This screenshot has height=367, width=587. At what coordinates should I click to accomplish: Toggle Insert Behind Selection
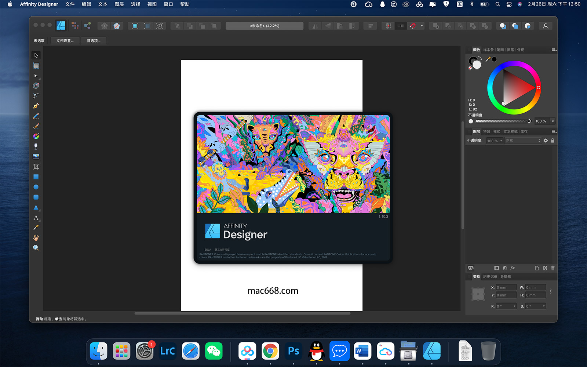[x=503, y=26]
